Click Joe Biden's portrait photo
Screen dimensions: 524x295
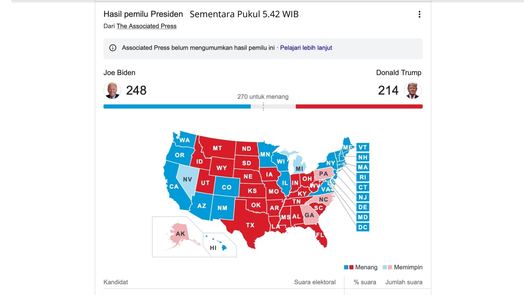click(x=112, y=90)
